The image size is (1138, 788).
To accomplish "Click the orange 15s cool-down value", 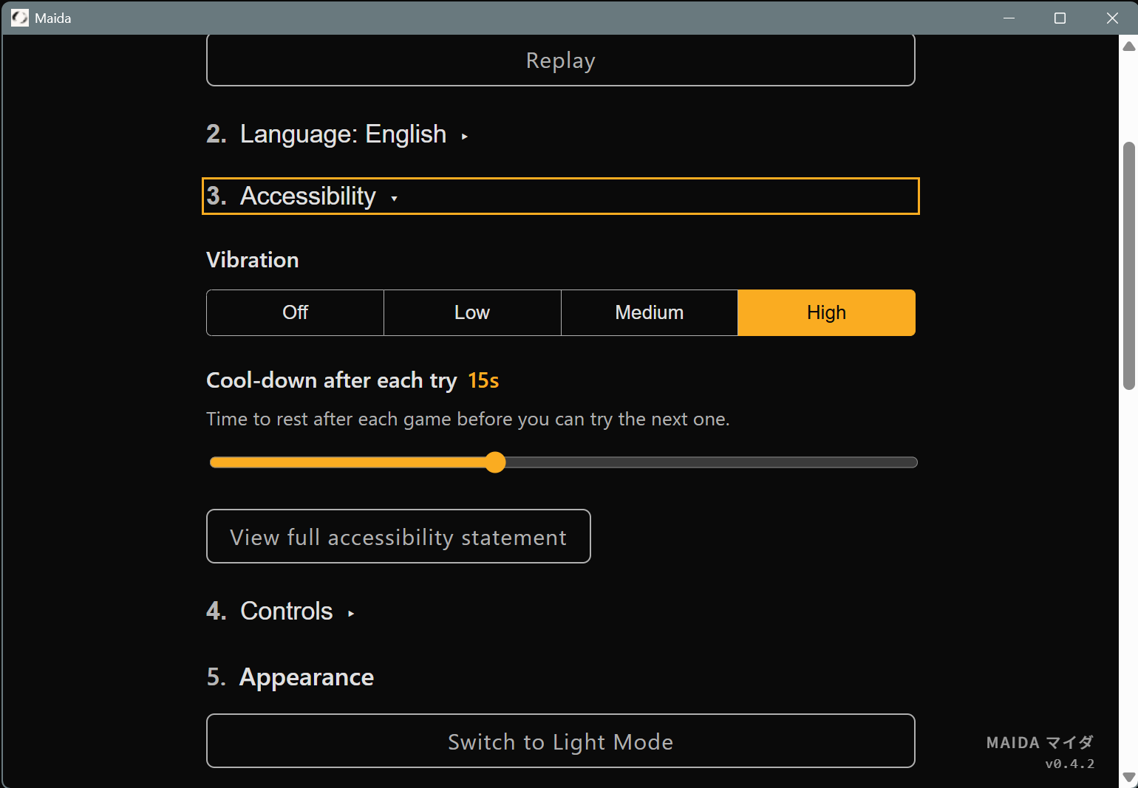I will click(x=483, y=380).
